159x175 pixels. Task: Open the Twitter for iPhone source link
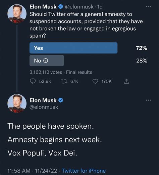(84, 171)
